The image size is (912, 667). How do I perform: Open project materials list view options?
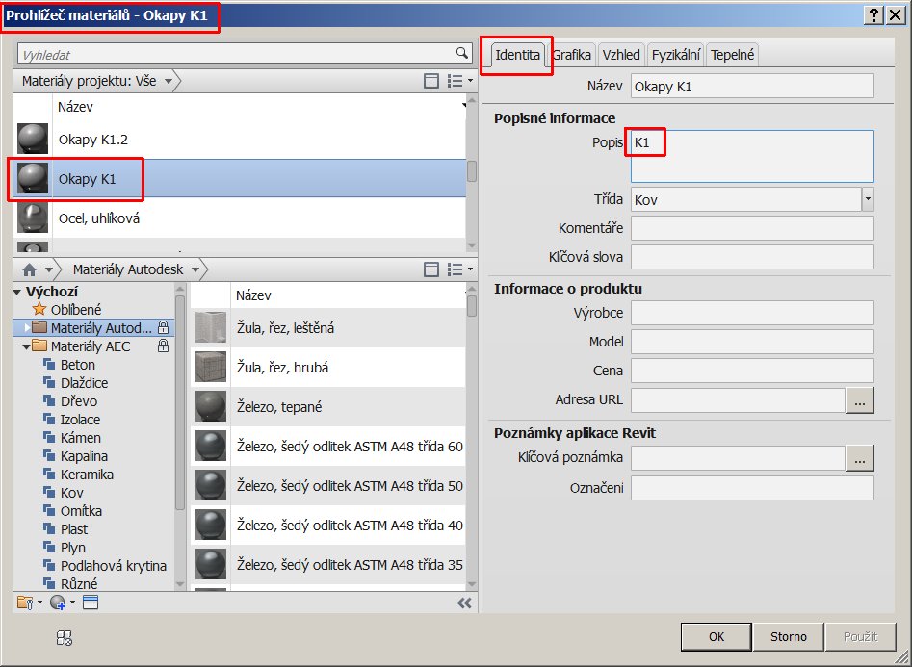click(459, 81)
